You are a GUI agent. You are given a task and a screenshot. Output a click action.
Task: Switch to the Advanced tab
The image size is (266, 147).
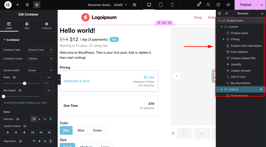point(46,26)
